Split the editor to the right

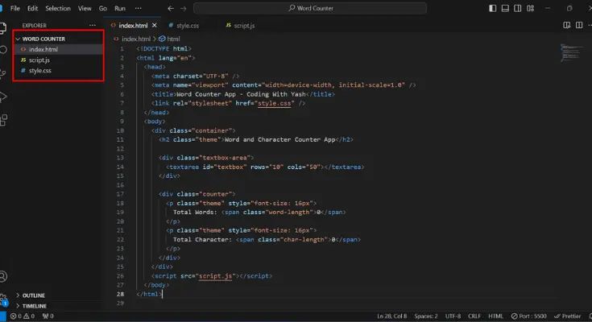click(x=579, y=25)
